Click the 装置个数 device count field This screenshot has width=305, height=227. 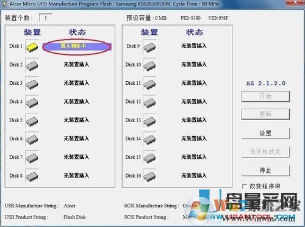(x=46, y=18)
